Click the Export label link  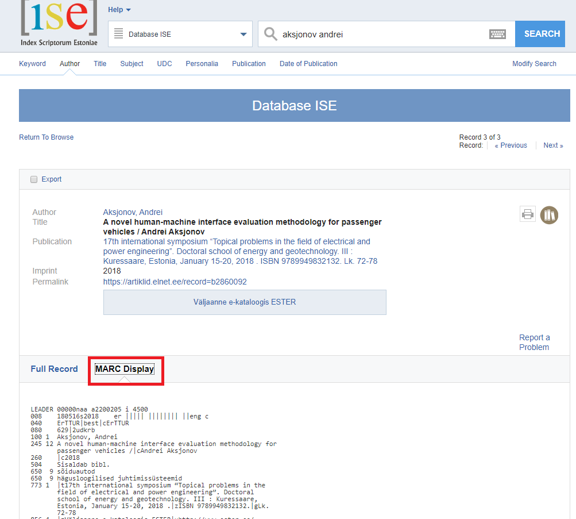[52, 179]
